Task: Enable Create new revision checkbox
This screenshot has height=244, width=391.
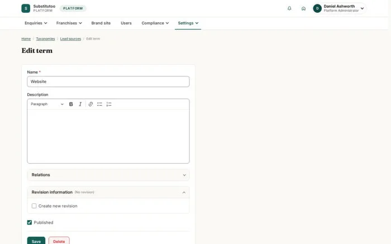Action: pyautogui.click(x=34, y=206)
